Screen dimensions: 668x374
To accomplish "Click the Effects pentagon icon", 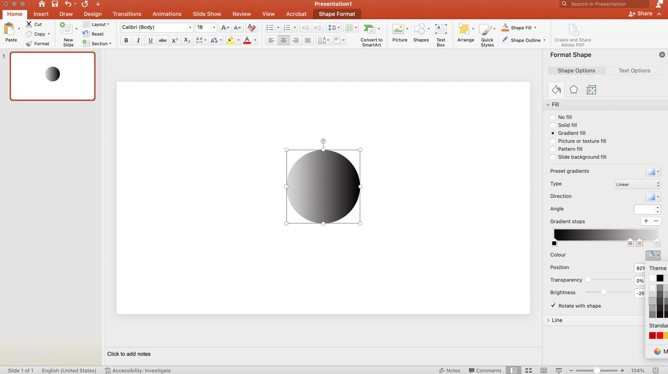I will [x=573, y=89].
